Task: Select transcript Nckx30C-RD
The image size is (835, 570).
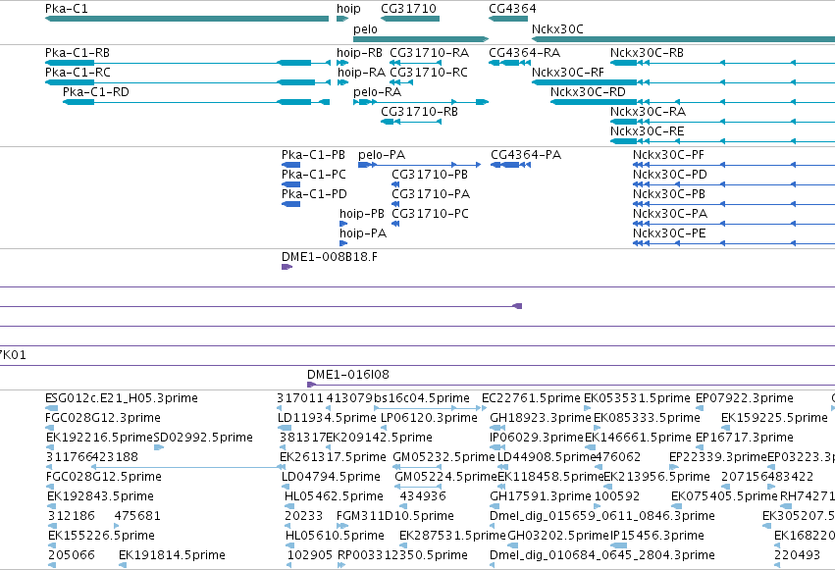Action: tap(693, 102)
